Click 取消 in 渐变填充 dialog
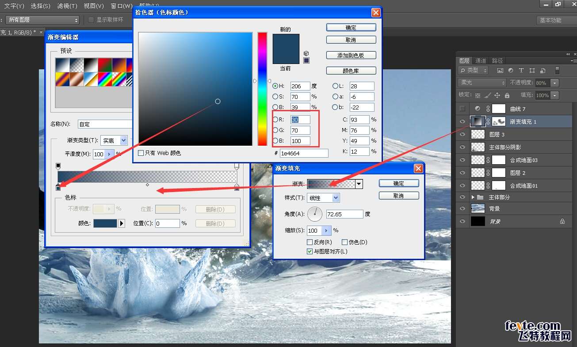The height and width of the screenshot is (347, 577). [x=399, y=196]
